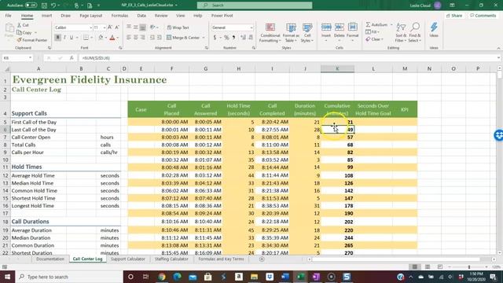The image size is (503, 283).
Task: Click the Percent Style icon
Action: coord(226,38)
